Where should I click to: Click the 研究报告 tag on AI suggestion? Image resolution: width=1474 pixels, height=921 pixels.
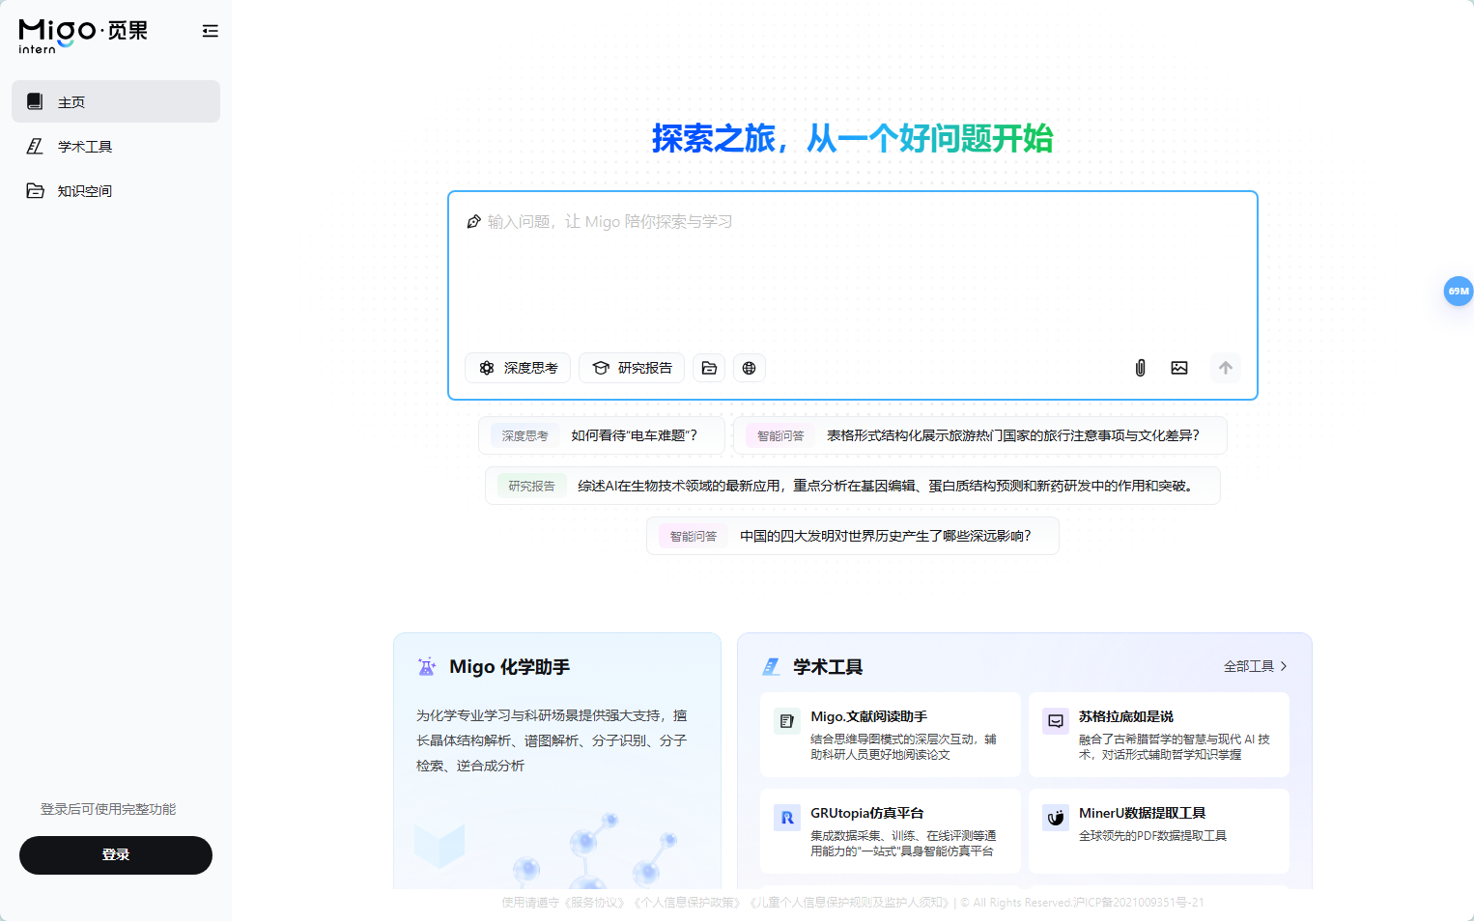pos(532,486)
